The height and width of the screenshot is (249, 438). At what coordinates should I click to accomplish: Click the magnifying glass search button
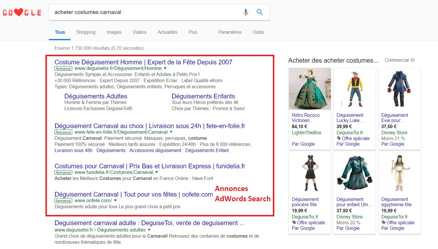(x=259, y=12)
